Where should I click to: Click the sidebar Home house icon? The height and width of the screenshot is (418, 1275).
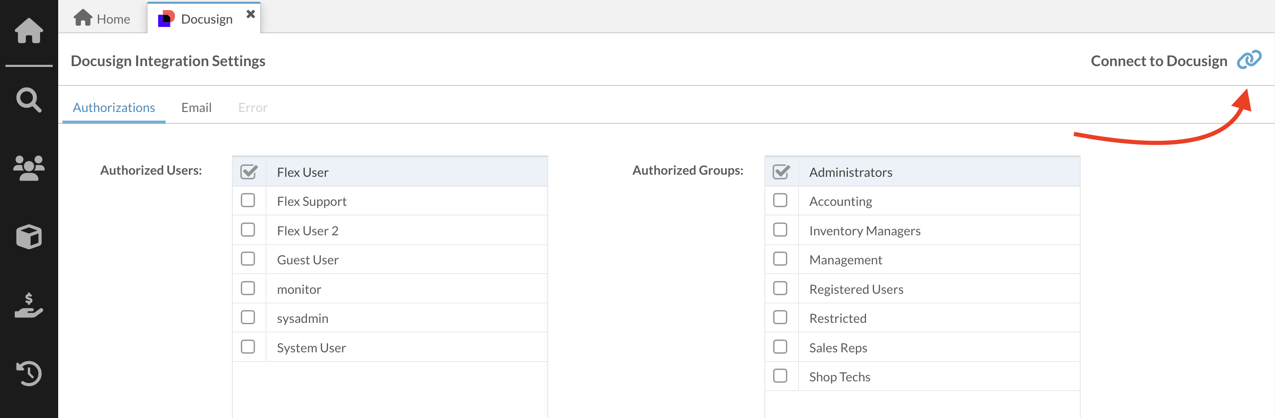(29, 31)
